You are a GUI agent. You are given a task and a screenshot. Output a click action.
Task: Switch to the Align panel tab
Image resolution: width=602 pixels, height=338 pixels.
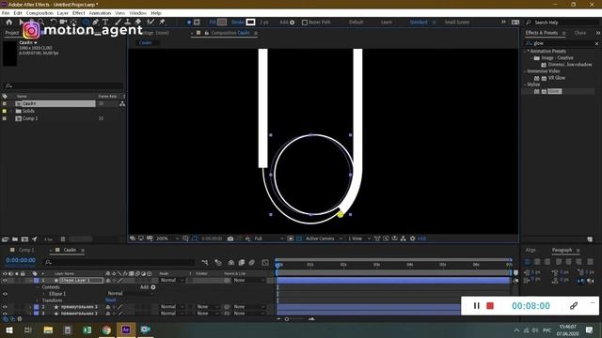531,250
